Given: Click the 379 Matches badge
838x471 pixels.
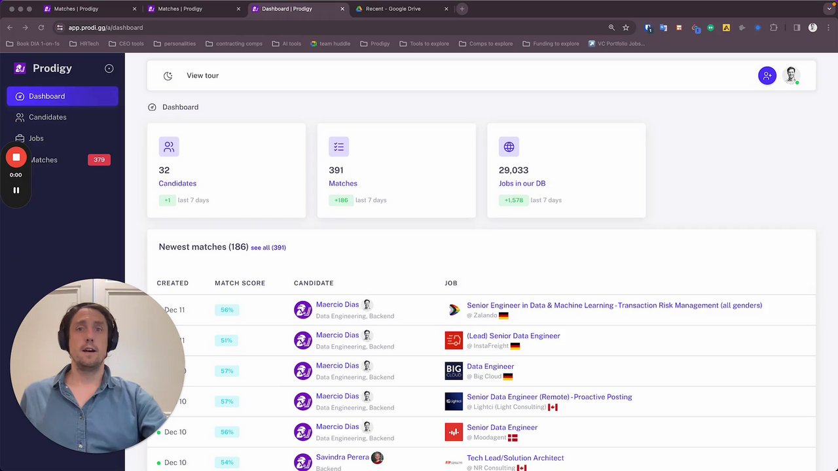Looking at the screenshot, I should click(x=99, y=160).
